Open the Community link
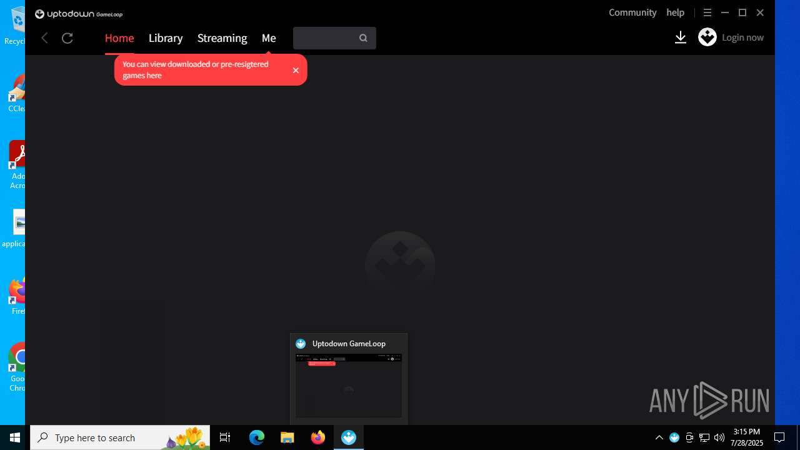Image resolution: width=800 pixels, height=450 pixels. [x=632, y=12]
